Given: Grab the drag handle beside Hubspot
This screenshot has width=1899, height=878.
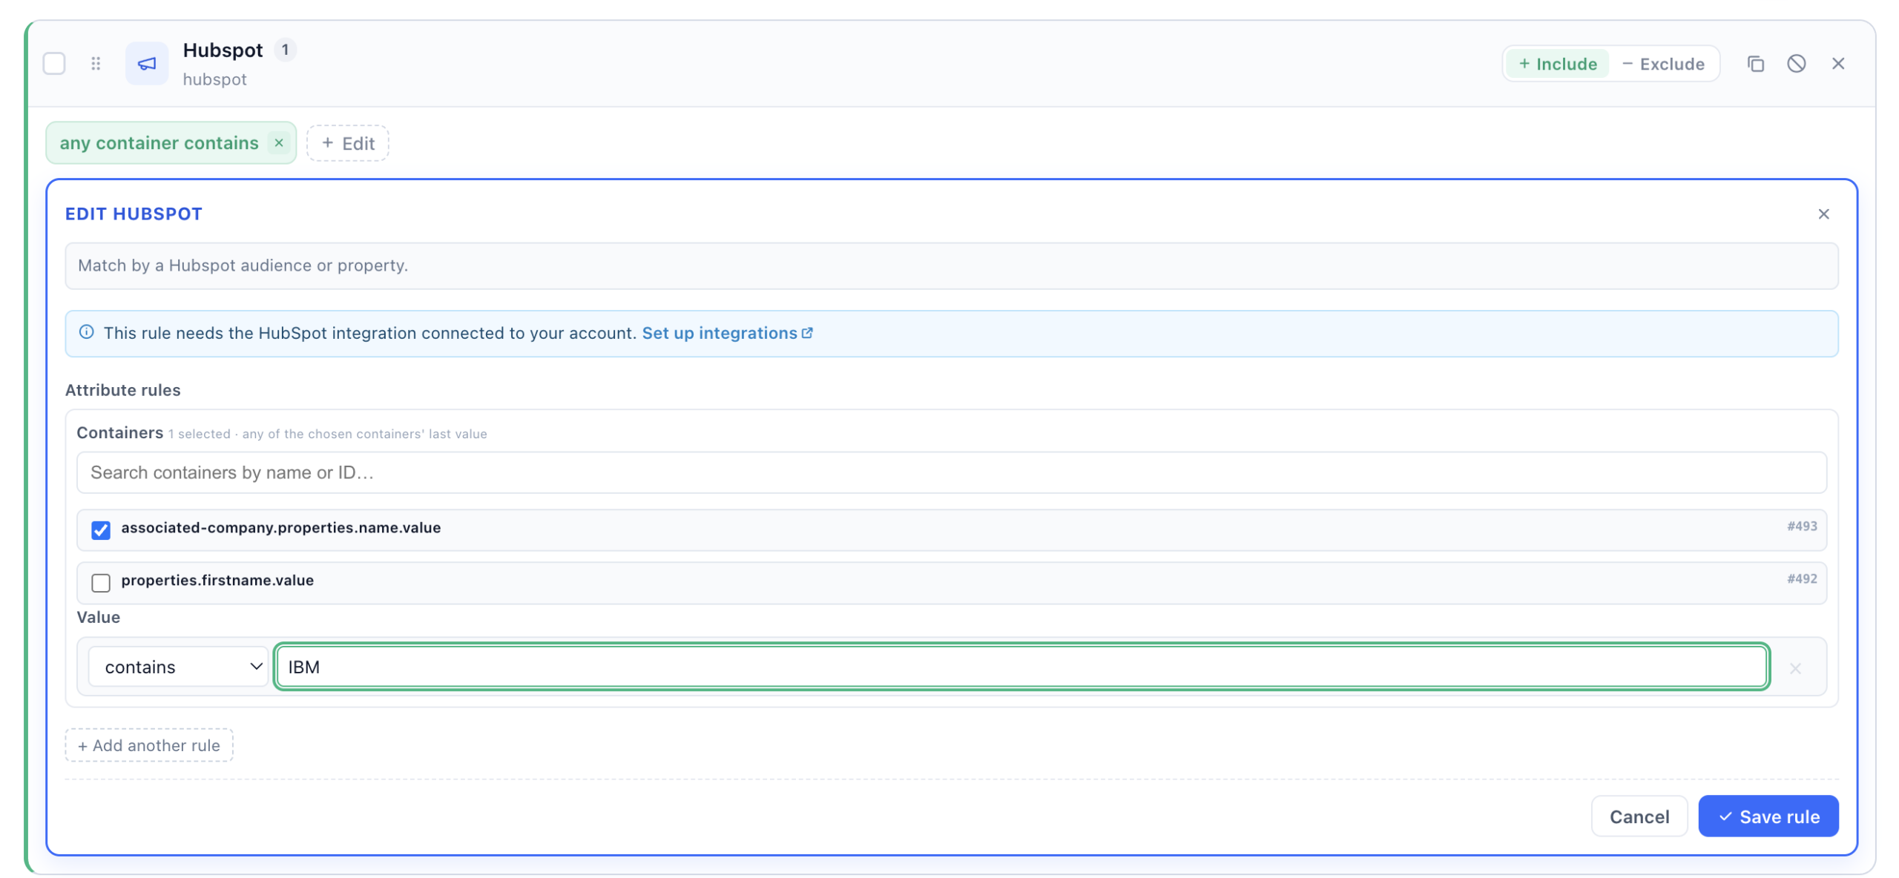Looking at the screenshot, I should click(96, 64).
